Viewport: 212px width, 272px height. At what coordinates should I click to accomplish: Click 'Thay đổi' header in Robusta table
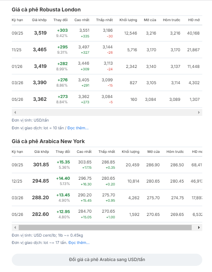61,20
